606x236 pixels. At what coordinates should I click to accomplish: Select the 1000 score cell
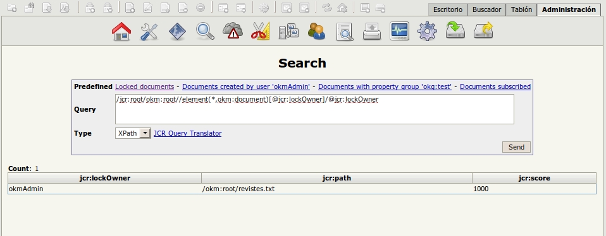pyautogui.click(x=534, y=189)
